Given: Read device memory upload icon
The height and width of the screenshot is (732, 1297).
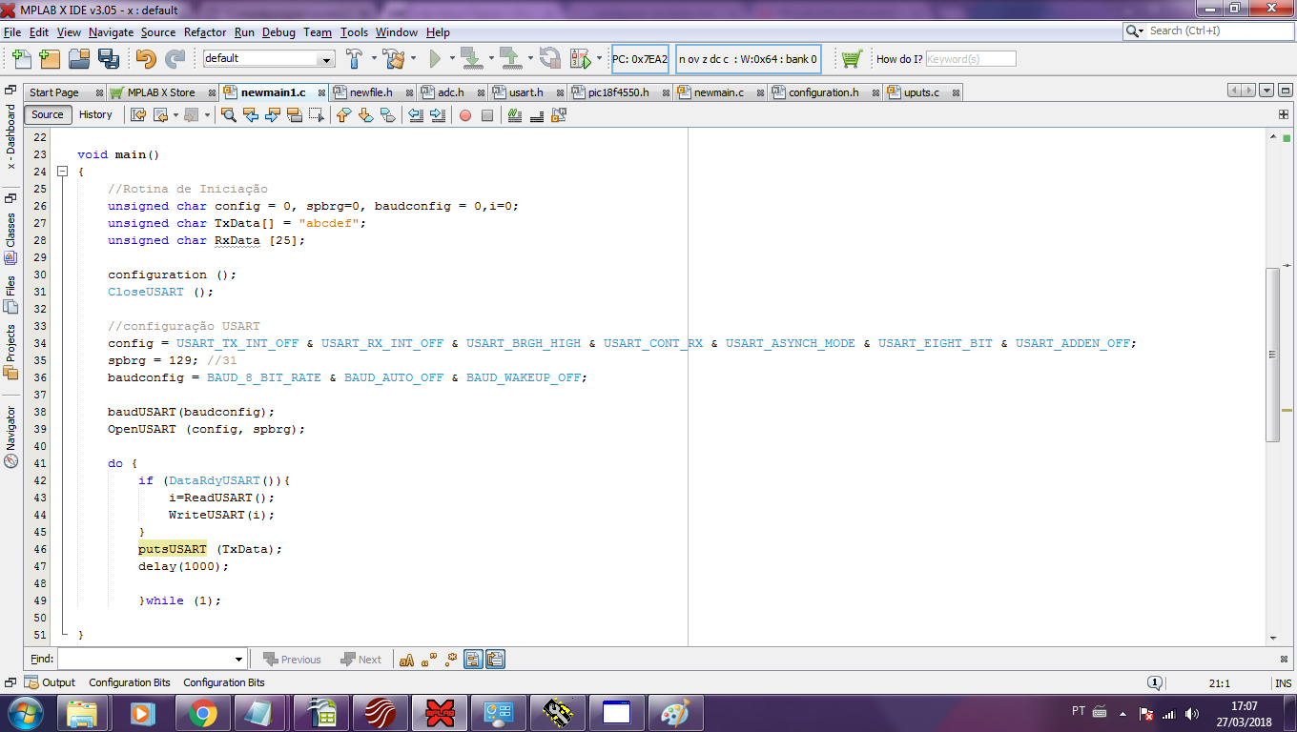Looking at the screenshot, I should click(510, 58).
